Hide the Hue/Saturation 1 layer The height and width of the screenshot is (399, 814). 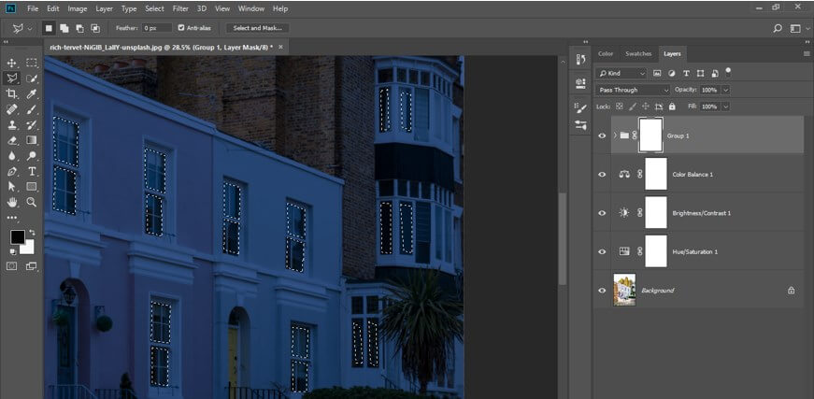point(602,251)
